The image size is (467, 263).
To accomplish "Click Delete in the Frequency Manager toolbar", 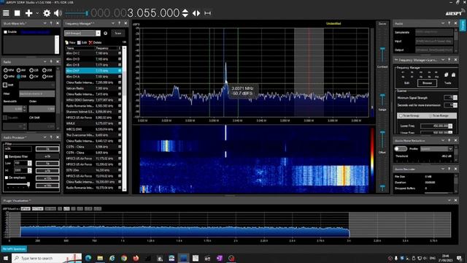I will [96, 42].
